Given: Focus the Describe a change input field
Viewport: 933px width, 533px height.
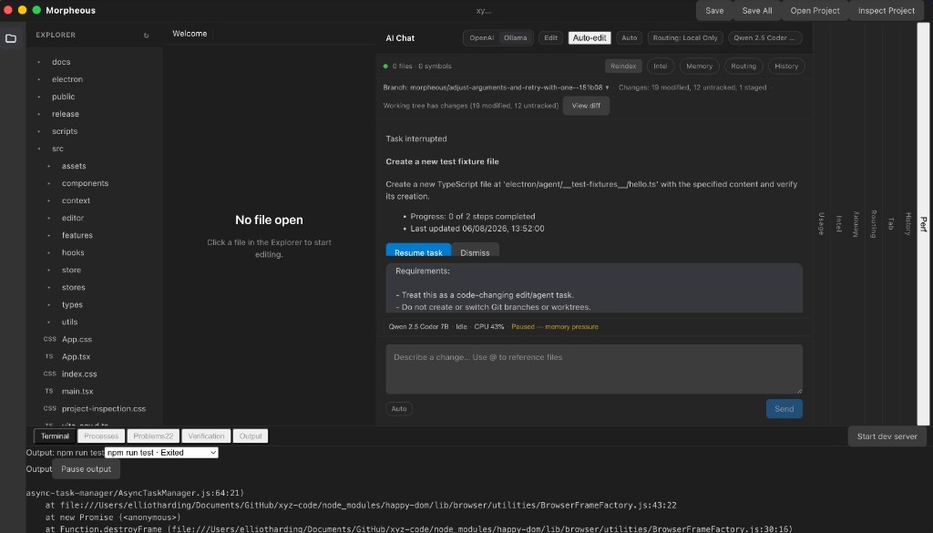Looking at the screenshot, I should (x=594, y=369).
